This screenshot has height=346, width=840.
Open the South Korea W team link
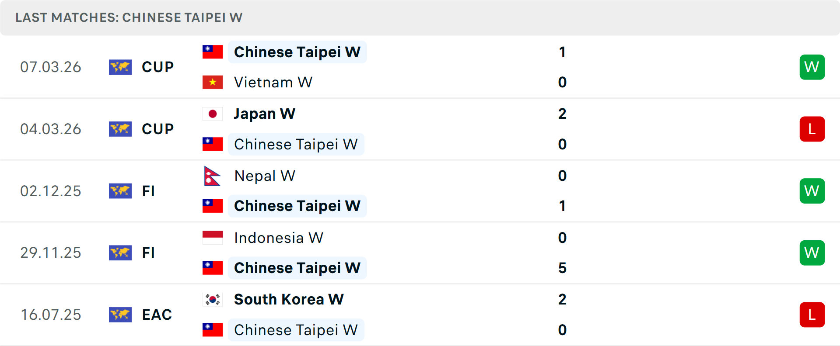point(289,300)
